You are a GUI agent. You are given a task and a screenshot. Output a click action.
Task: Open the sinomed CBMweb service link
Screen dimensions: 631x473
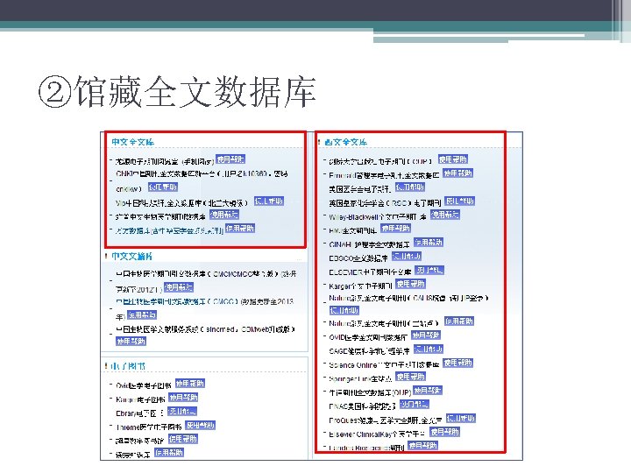tap(205, 329)
